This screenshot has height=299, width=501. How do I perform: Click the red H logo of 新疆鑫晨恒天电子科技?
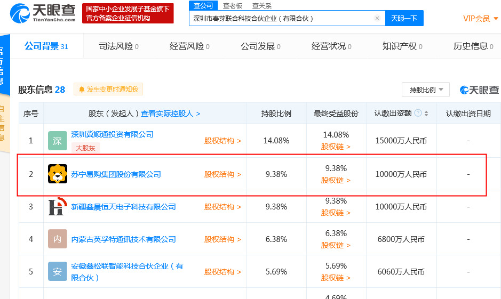58,207
